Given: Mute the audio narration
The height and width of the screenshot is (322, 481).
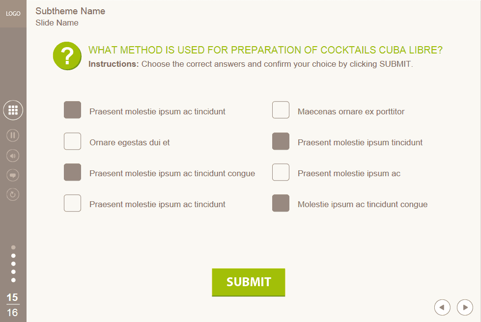Looking at the screenshot, I should click(x=13, y=155).
